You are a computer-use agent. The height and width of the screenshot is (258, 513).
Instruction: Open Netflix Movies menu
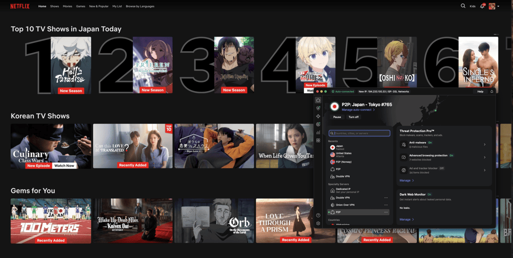click(x=68, y=6)
